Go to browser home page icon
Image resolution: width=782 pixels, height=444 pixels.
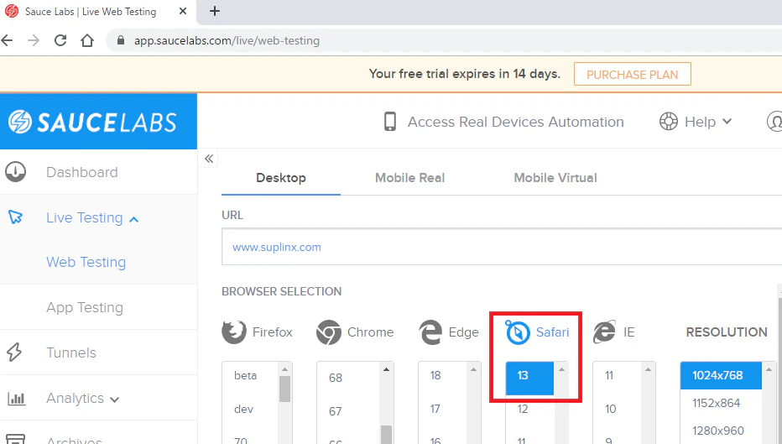87,40
